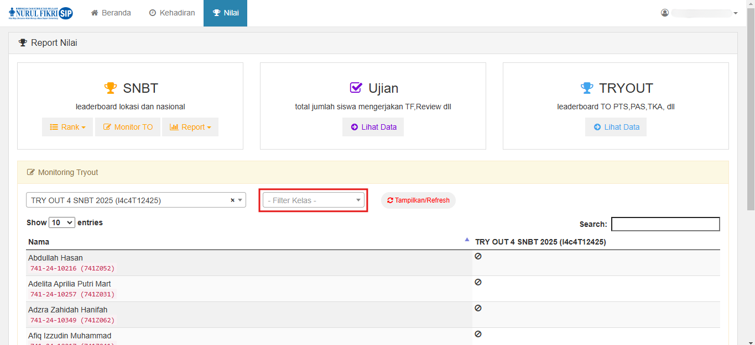Expand the Report dropdown menu
755x345 pixels.
[x=190, y=127]
